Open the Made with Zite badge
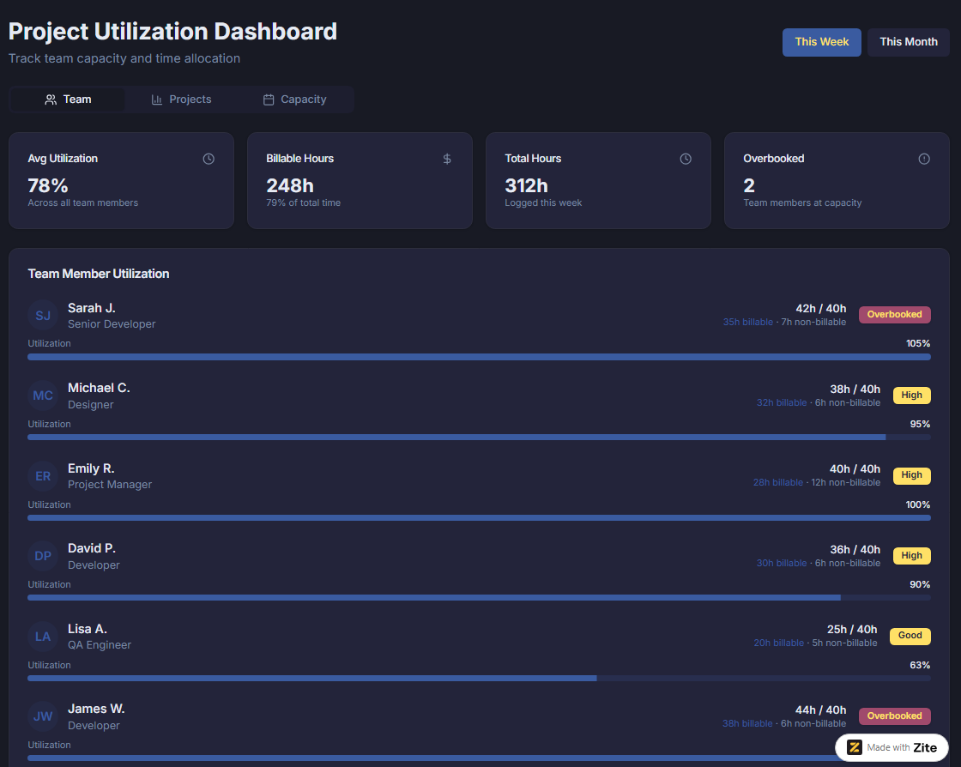 pos(891,747)
